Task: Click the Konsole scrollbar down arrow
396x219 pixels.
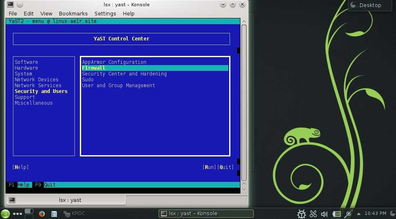Action: pos(244,190)
